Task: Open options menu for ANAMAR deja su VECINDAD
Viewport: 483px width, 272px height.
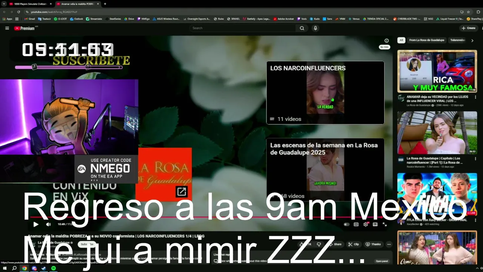Action: click(475, 98)
